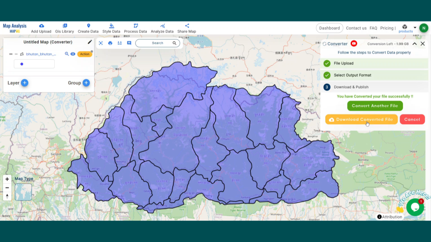Open the Process Data tool
431x242 pixels.
pos(135,28)
